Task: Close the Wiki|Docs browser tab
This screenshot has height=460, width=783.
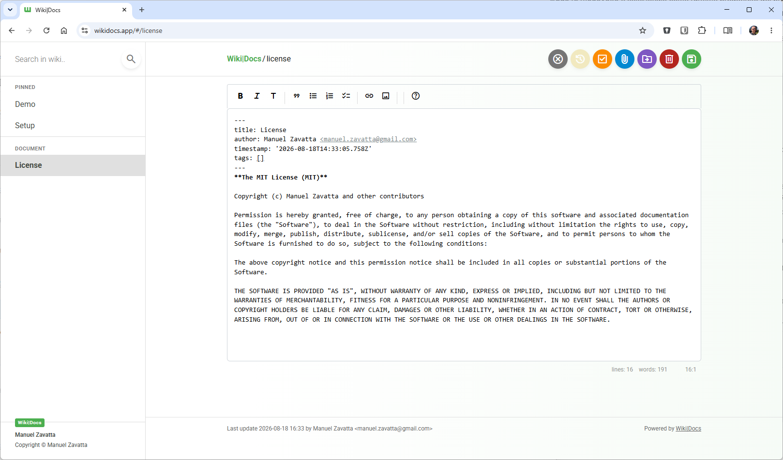Action: 124,10
